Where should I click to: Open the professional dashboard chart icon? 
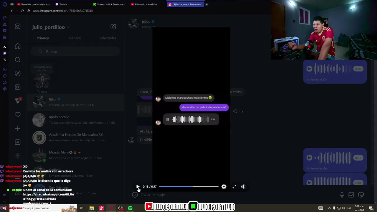click(18, 142)
